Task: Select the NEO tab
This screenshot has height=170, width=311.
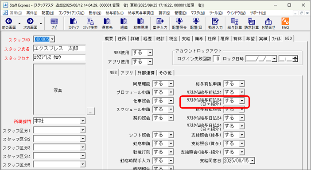Action: click(288, 38)
